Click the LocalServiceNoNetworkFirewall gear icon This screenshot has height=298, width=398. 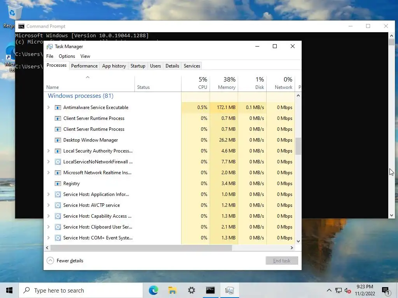click(58, 162)
